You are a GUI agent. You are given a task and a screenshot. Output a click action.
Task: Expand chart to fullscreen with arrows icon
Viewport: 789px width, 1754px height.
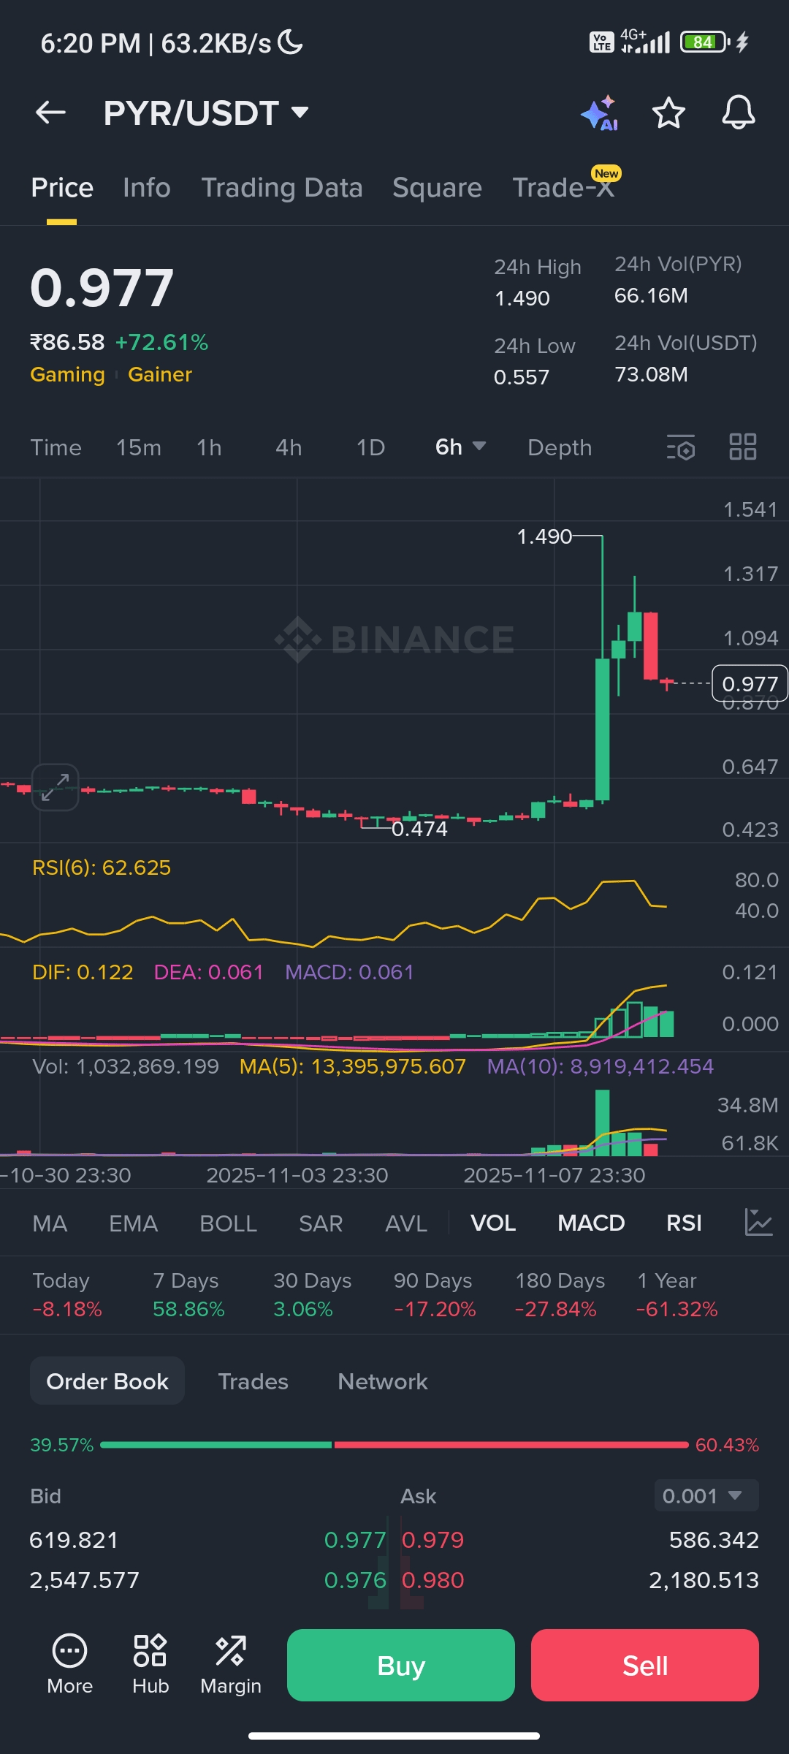pyautogui.click(x=56, y=787)
